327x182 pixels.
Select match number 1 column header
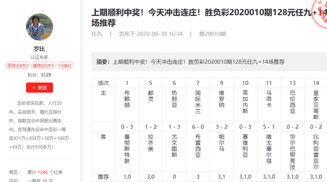click(x=127, y=83)
